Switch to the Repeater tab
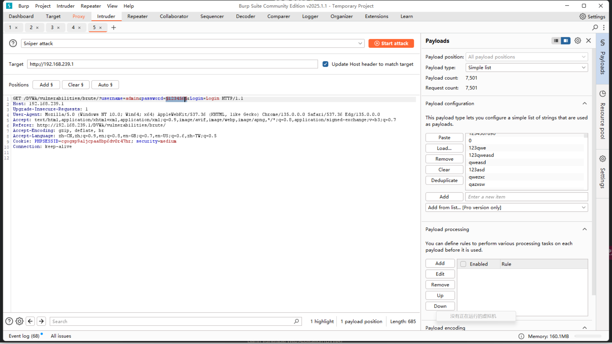This screenshot has width=612, height=344. [137, 16]
